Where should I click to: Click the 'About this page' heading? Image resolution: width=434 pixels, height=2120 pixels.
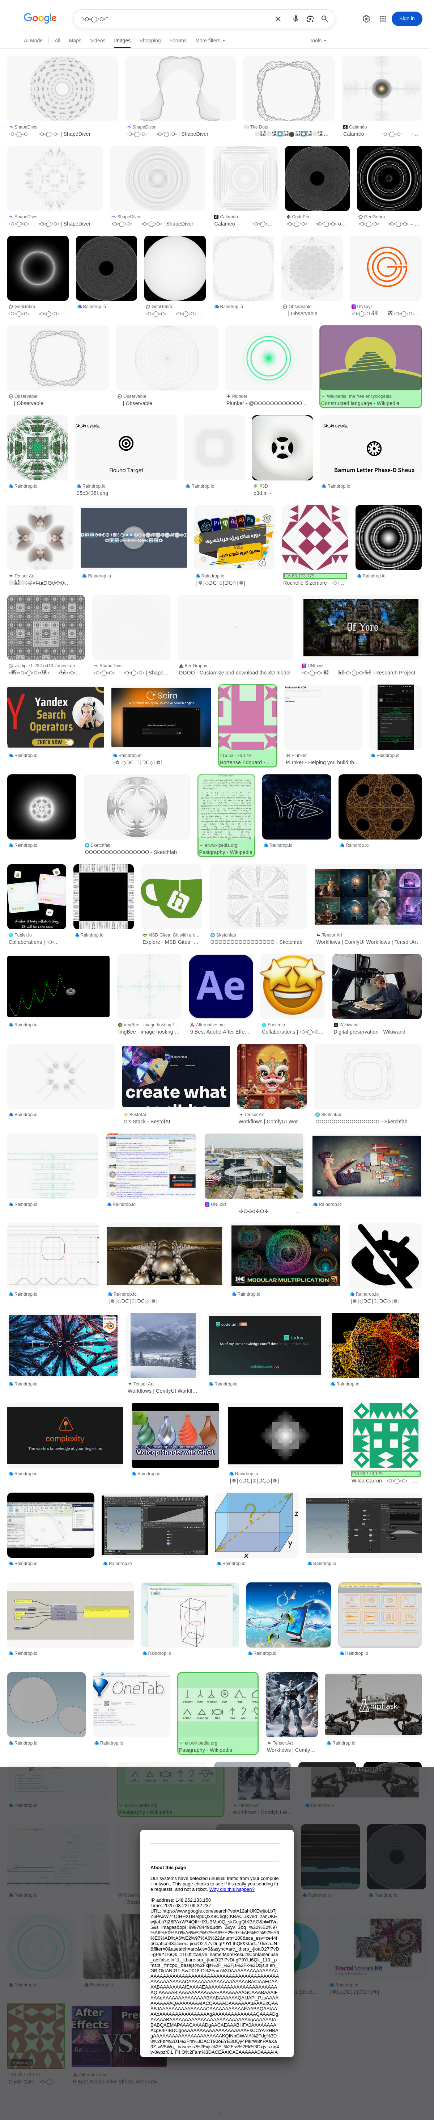(168, 1867)
